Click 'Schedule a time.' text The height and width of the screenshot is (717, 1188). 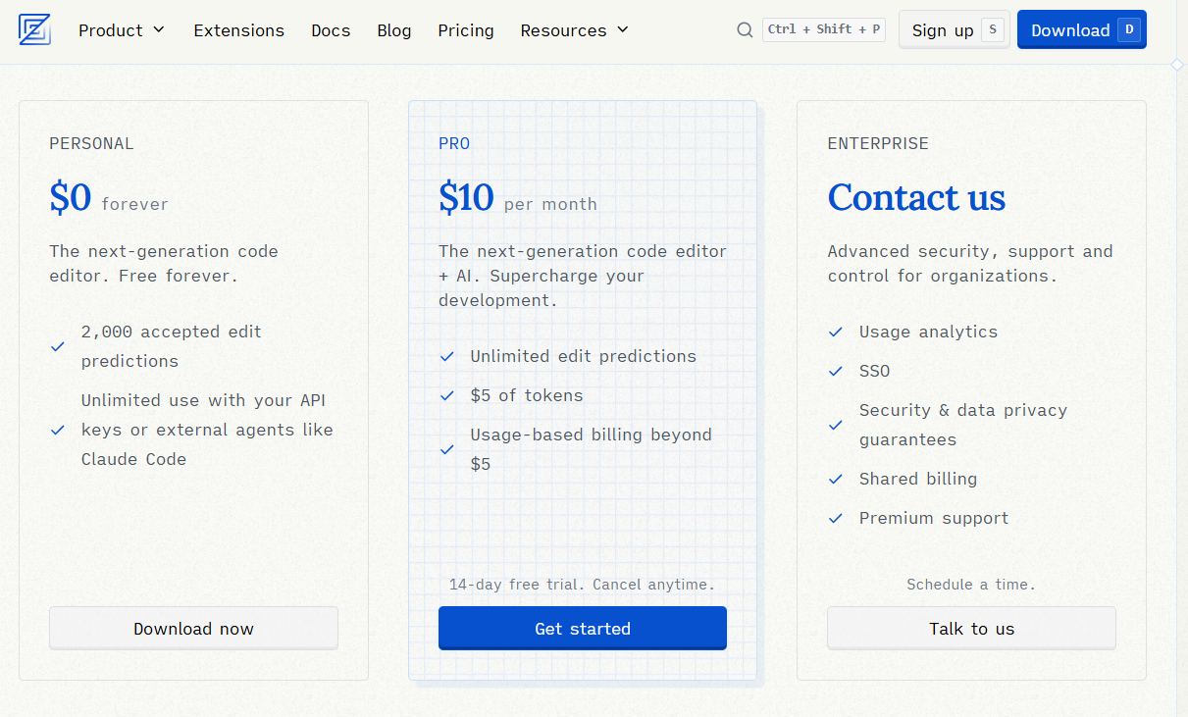971,585
